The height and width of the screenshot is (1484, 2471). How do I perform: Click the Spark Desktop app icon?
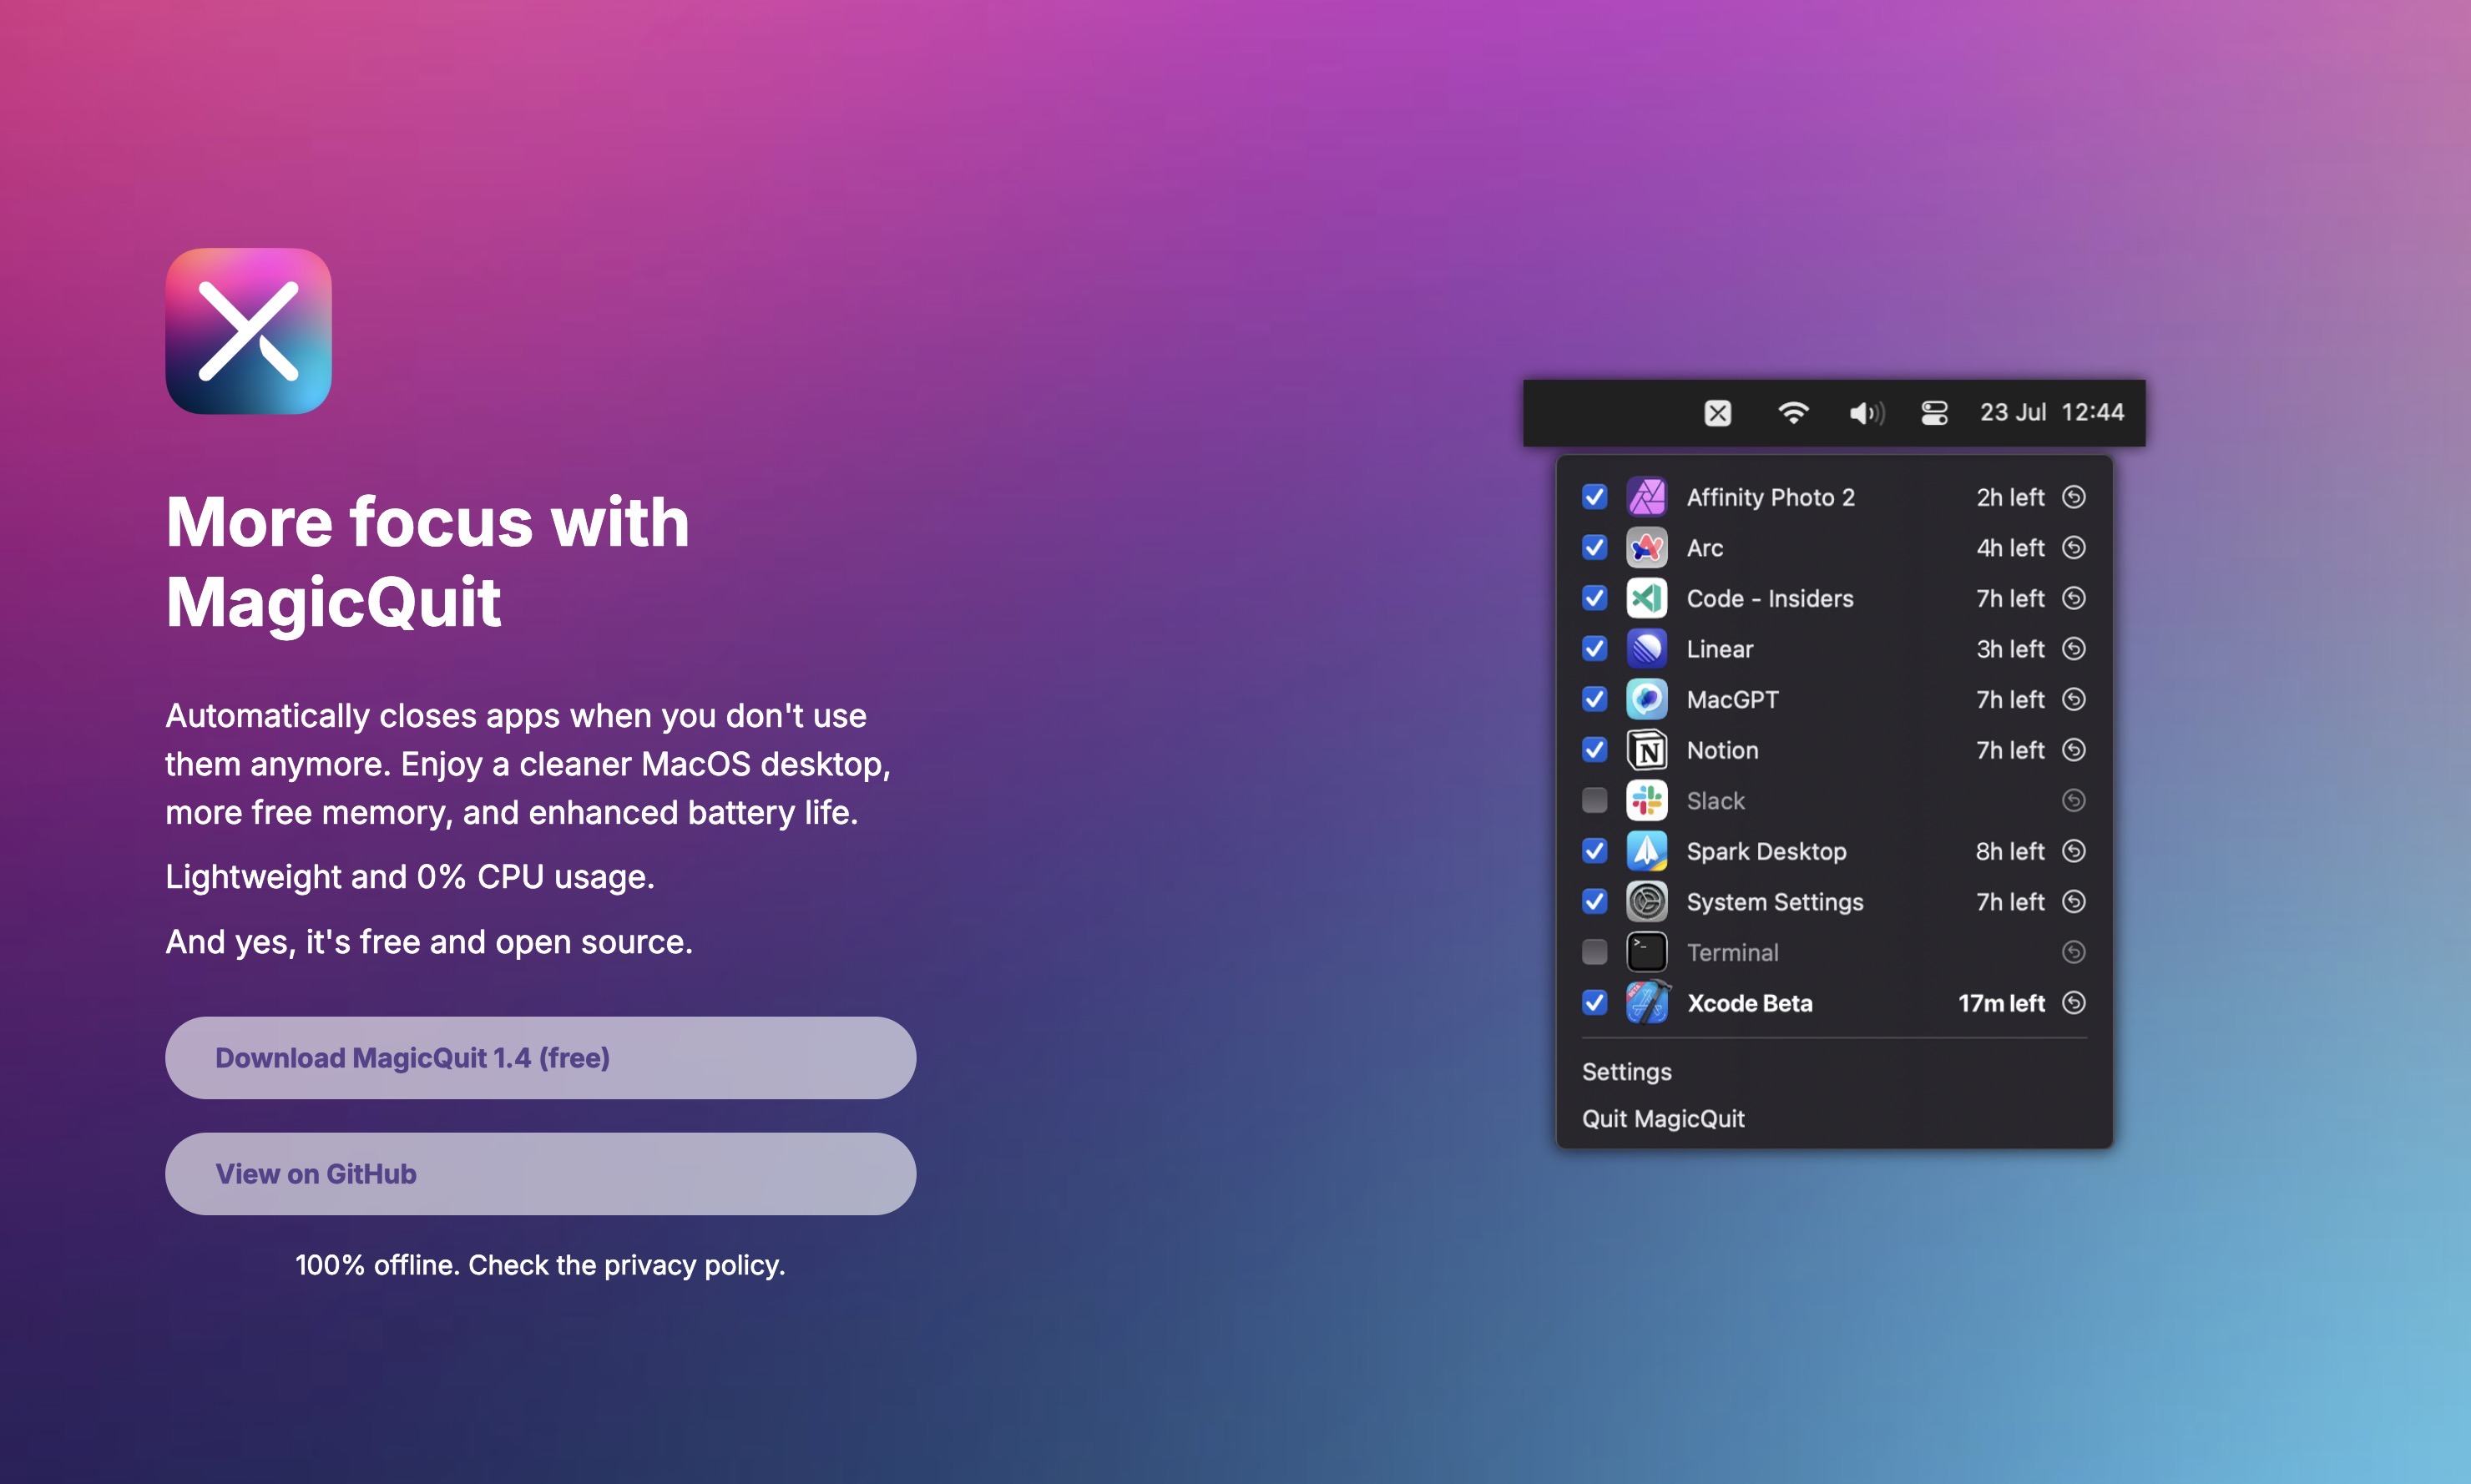tap(1646, 851)
